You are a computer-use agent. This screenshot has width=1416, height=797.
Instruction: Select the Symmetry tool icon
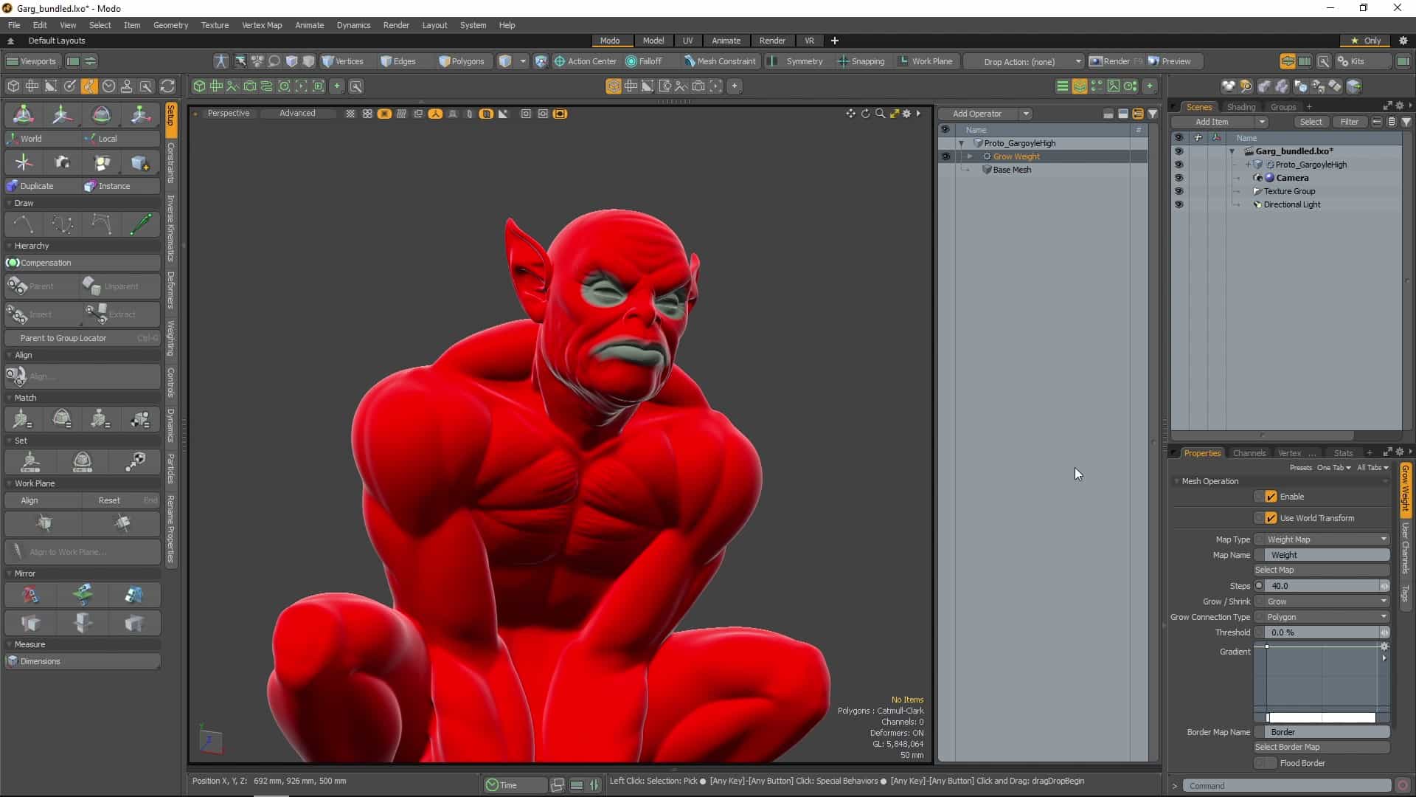coord(774,61)
